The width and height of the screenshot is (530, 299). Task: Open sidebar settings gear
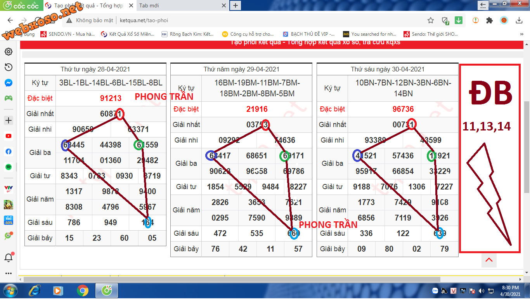8,52
